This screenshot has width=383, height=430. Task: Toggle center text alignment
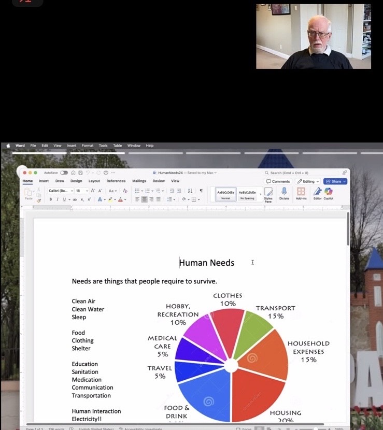(x=144, y=199)
